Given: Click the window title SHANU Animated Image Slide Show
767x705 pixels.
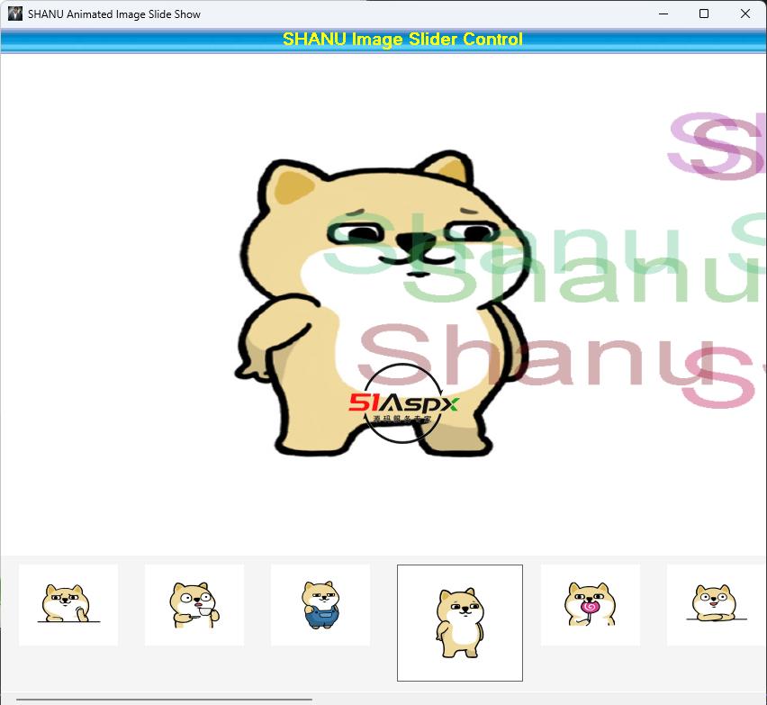Looking at the screenshot, I should click(x=114, y=14).
